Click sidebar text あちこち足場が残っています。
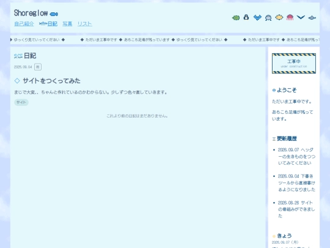The image size is (330, 248). (x=293, y=115)
